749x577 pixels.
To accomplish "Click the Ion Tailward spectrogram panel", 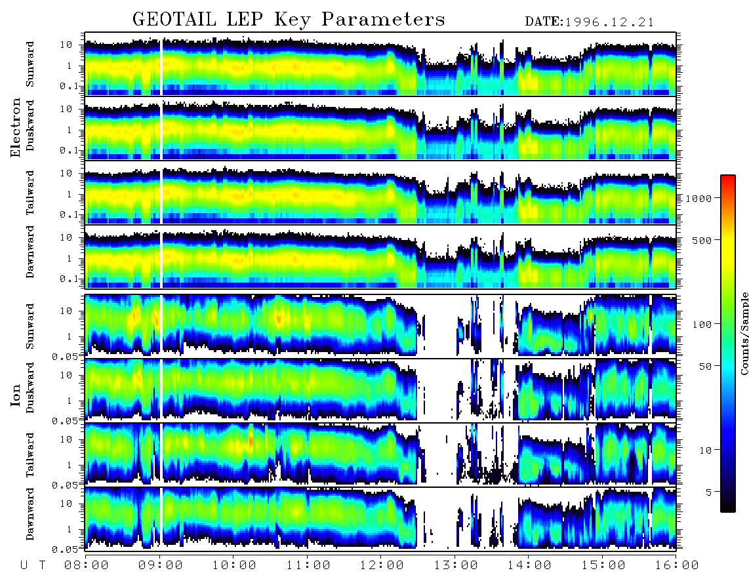I will 380,455.
